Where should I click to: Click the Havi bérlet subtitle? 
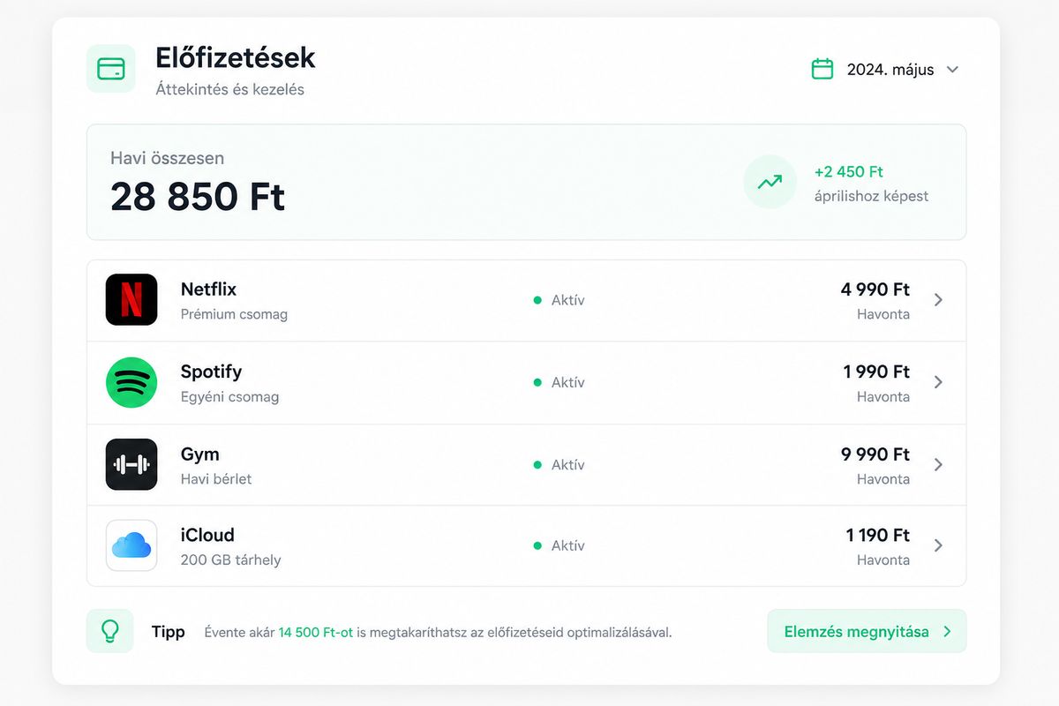click(216, 479)
